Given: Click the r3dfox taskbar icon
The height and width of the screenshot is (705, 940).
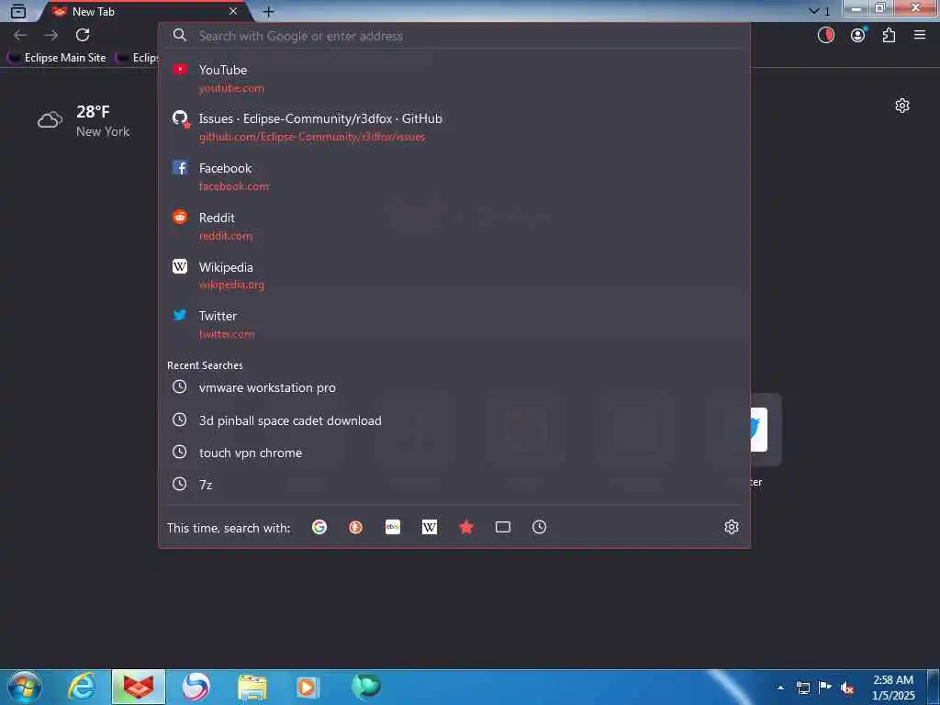Looking at the screenshot, I should point(139,687).
